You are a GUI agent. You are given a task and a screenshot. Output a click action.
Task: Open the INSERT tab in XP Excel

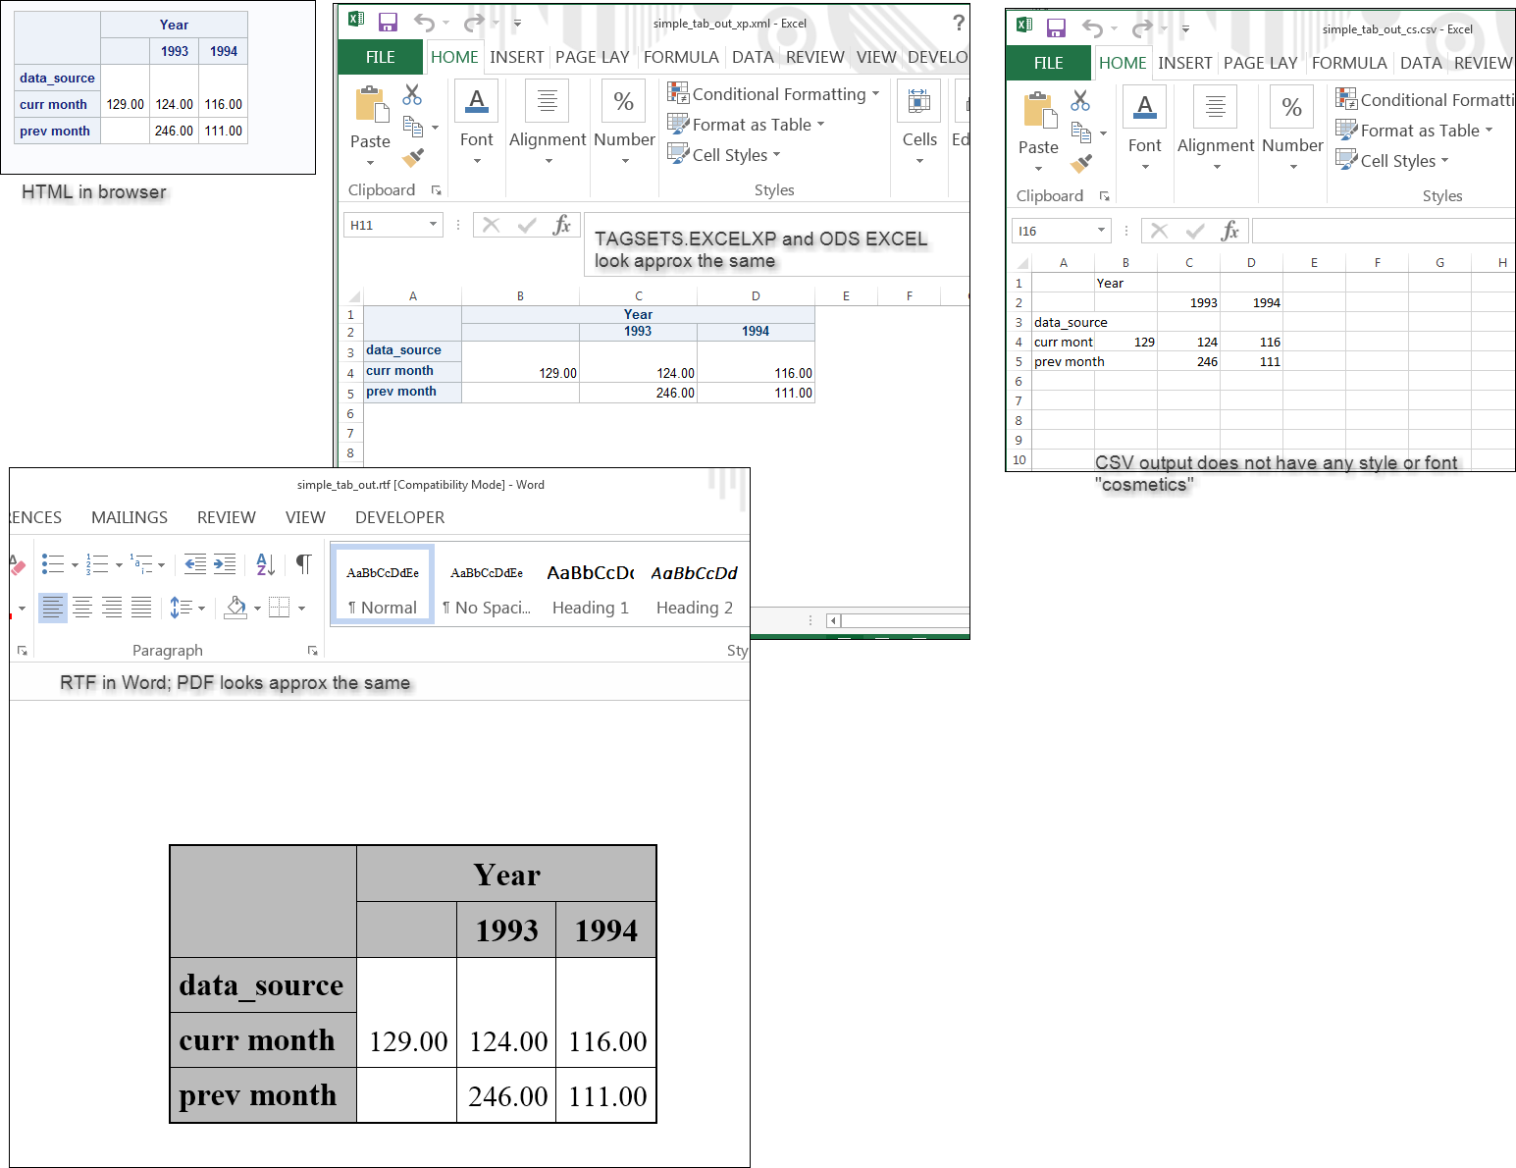[517, 57]
